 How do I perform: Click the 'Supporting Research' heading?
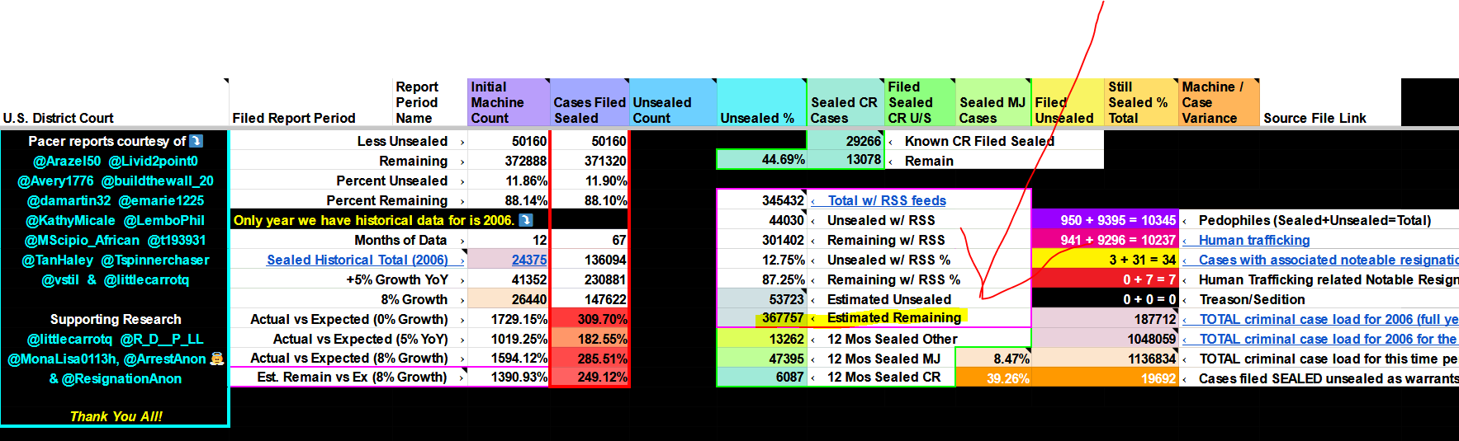[x=116, y=319]
